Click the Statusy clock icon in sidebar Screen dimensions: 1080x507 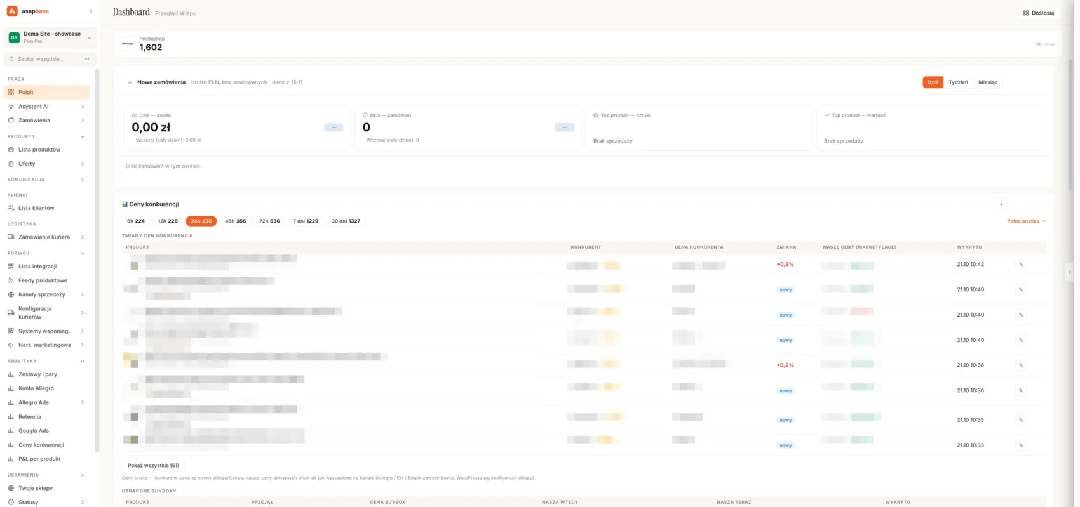(x=11, y=503)
